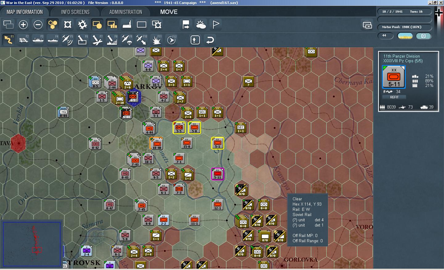The width and height of the screenshot is (444, 270).
Task: Click the teal pill showing 0
Action: pos(424,36)
